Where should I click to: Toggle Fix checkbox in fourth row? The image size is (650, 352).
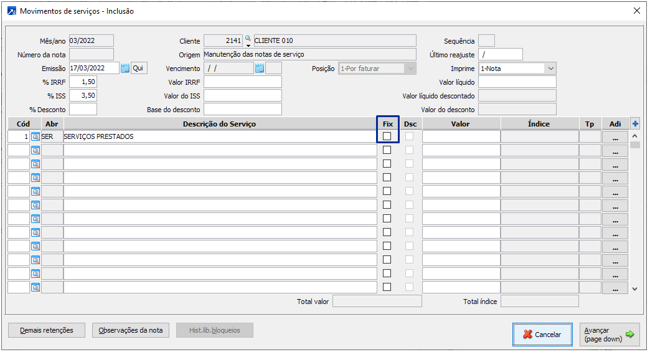(x=387, y=177)
